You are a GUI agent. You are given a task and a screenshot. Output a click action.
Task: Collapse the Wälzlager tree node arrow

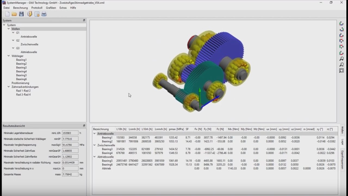click(x=9, y=56)
